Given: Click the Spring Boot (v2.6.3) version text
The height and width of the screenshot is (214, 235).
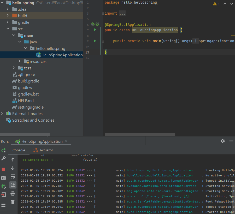Looking at the screenshot, I should pyautogui.click(x=90, y=160).
